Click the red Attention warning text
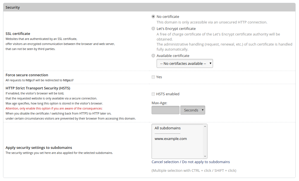This screenshot has width=299, height=181. click(x=54, y=108)
